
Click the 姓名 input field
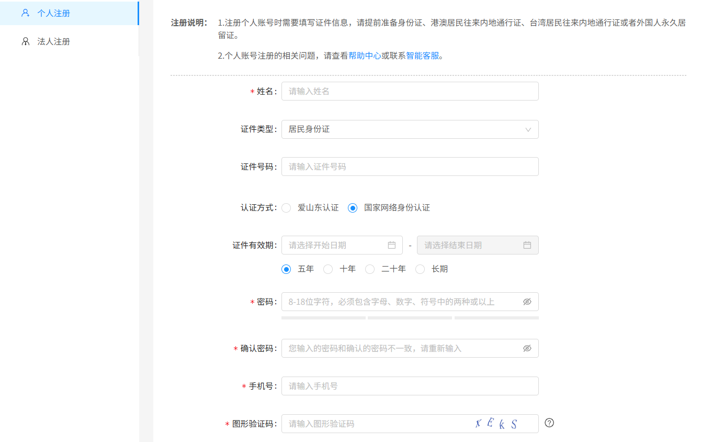click(410, 91)
